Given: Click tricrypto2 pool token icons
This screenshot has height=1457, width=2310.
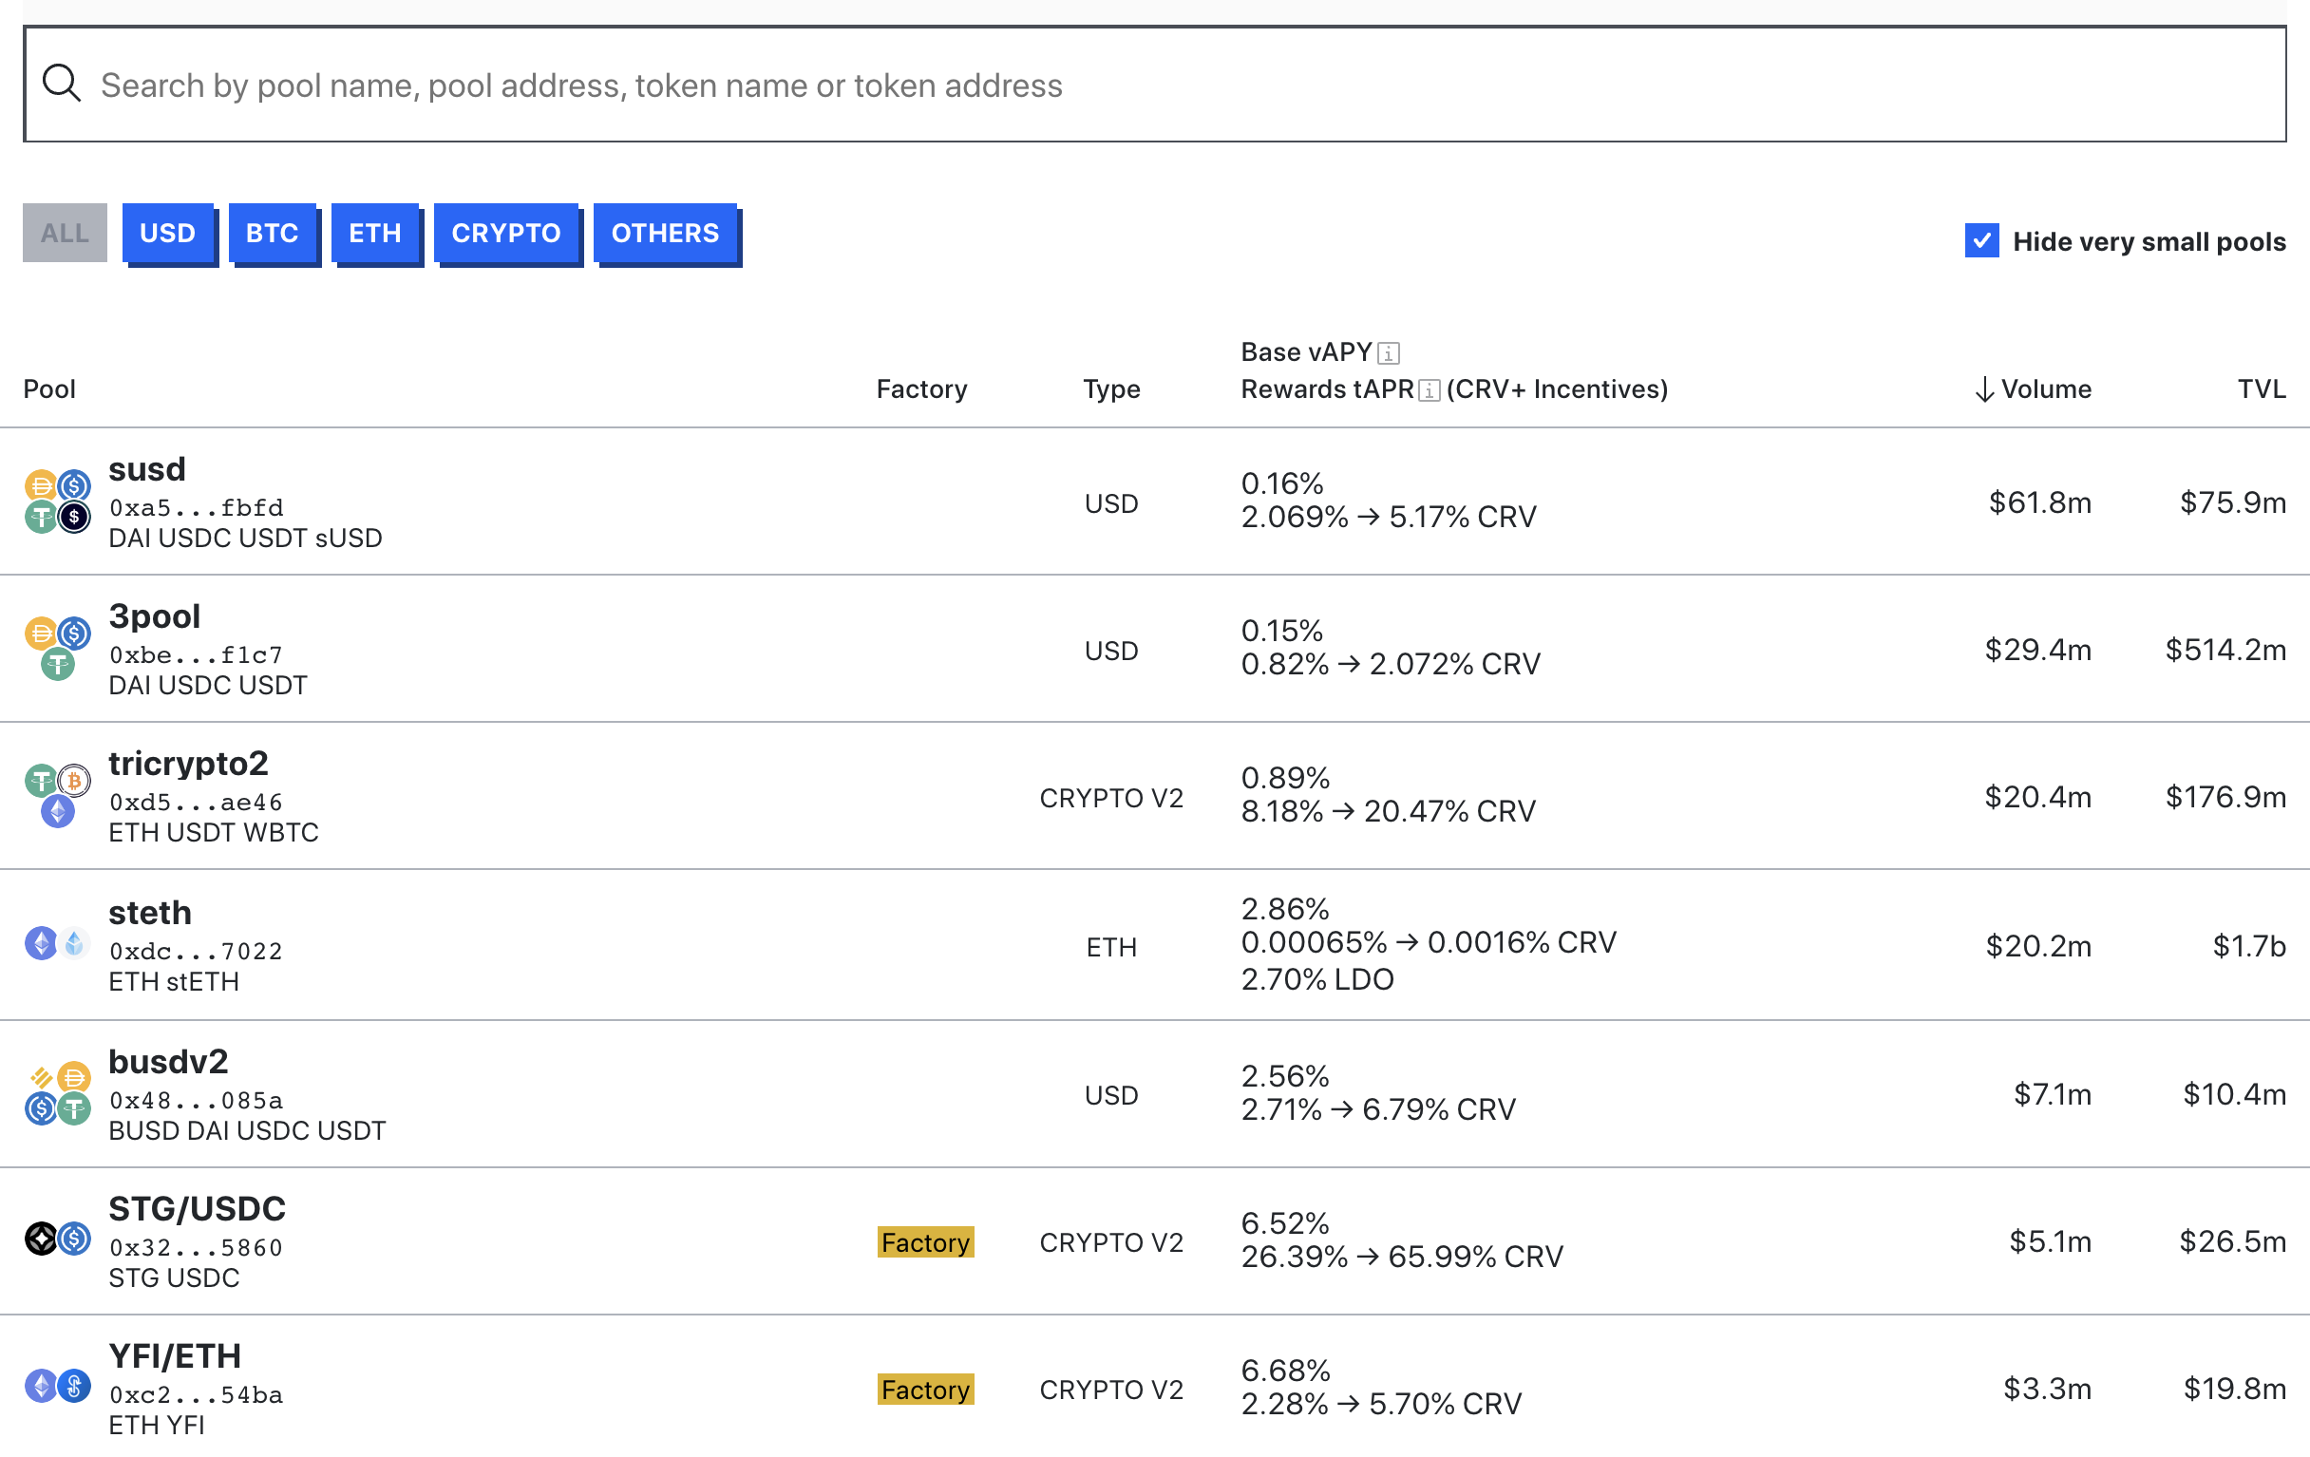Looking at the screenshot, I should pos(58,796).
